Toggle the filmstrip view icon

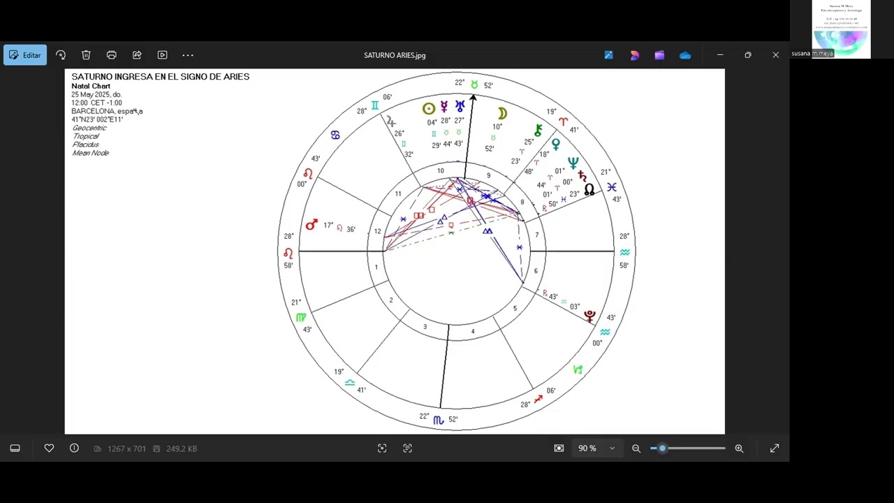coord(15,449)
